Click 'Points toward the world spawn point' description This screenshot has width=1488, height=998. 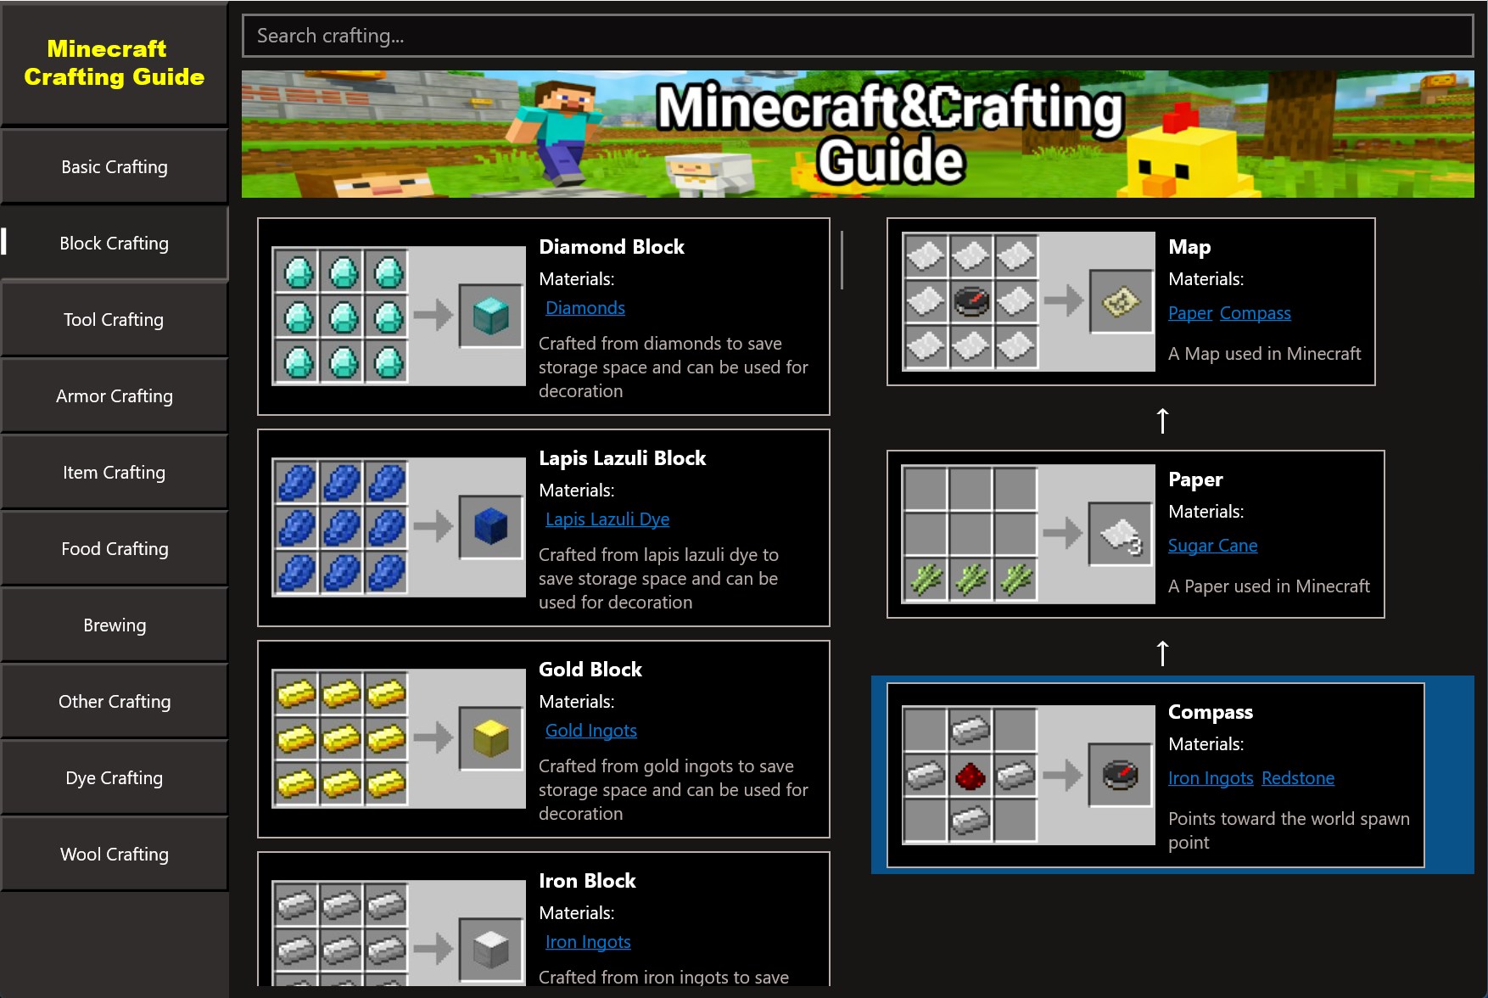tap(1289, 831)
